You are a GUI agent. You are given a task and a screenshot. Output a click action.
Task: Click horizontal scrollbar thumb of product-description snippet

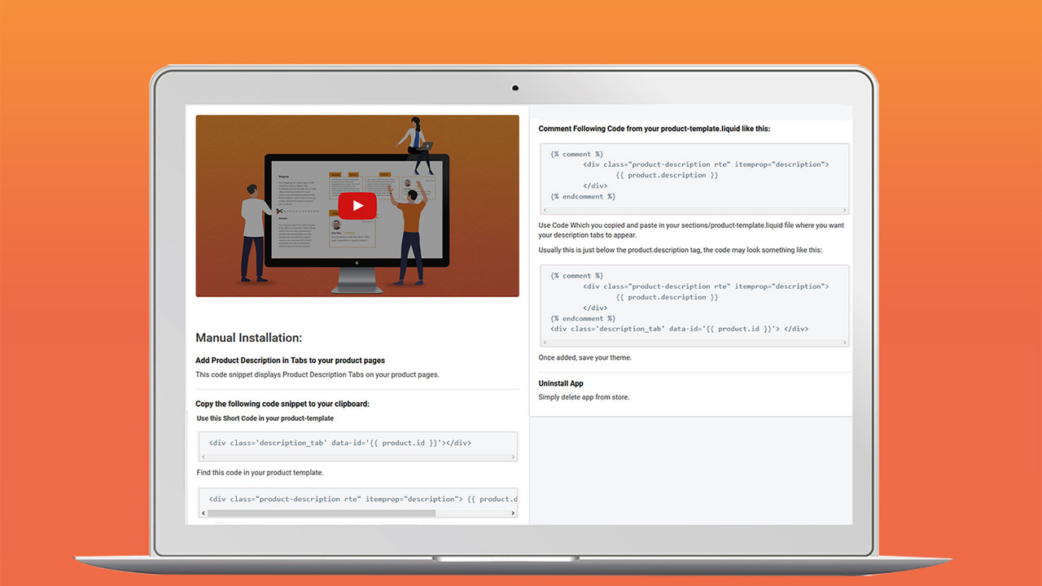coord(322,514)
